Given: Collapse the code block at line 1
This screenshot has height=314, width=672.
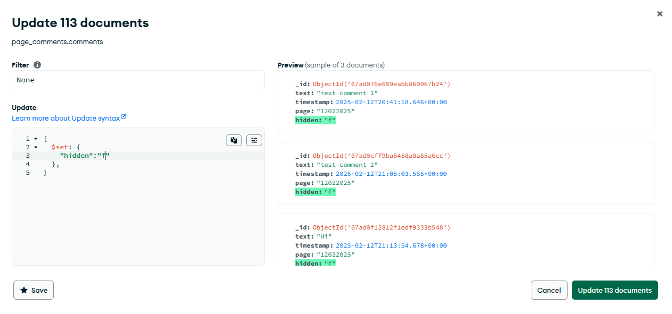Looking at the screenshot, I should pos(36,139).
